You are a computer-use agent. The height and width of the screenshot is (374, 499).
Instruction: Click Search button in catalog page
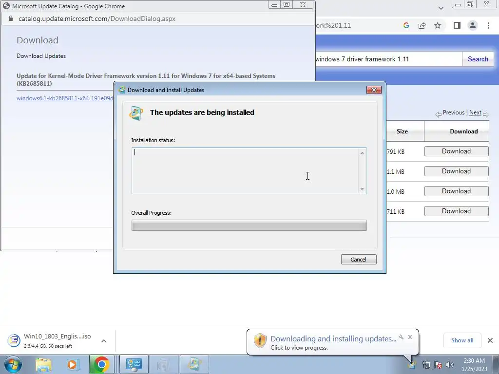478,59
